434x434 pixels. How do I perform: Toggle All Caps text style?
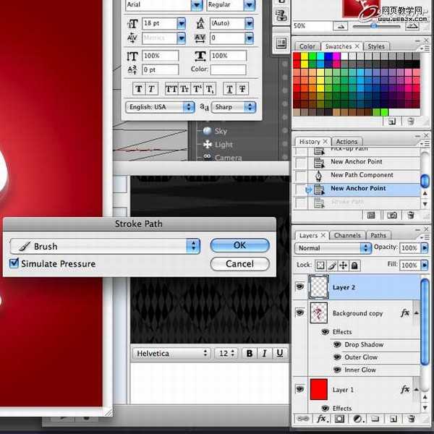(171, 89)
